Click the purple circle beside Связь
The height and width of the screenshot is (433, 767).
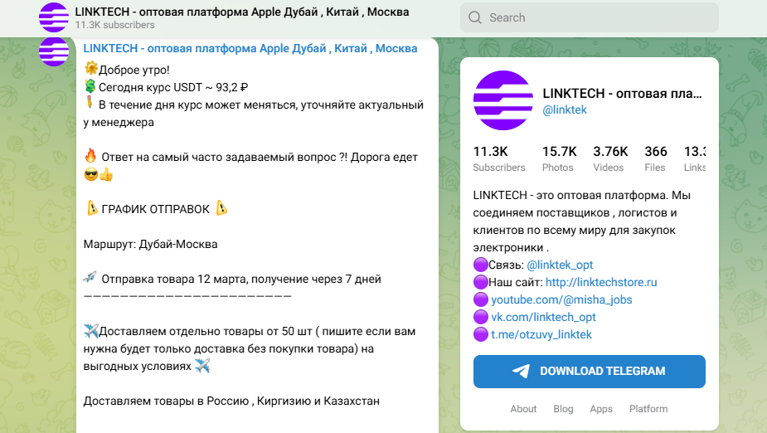tap(481, 265)
